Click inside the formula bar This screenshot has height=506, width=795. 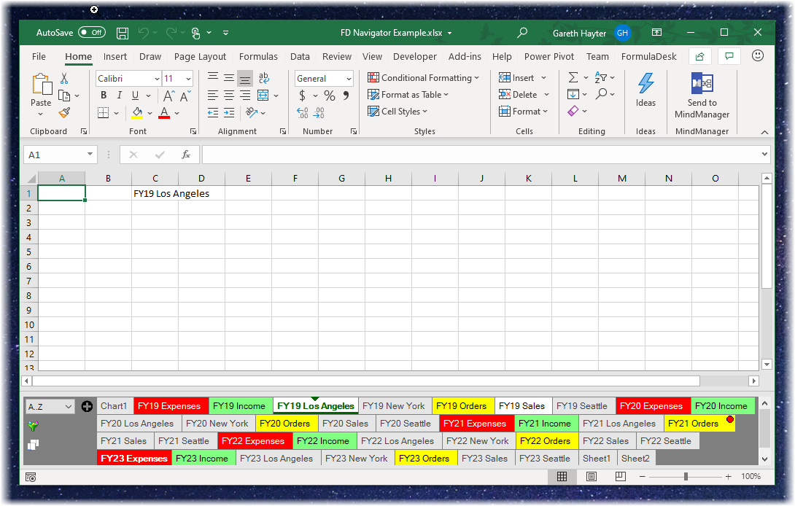438,154
